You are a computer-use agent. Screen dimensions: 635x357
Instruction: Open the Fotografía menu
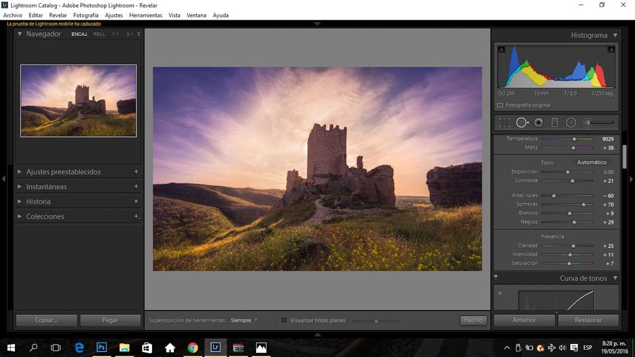(x=86, y=15)
